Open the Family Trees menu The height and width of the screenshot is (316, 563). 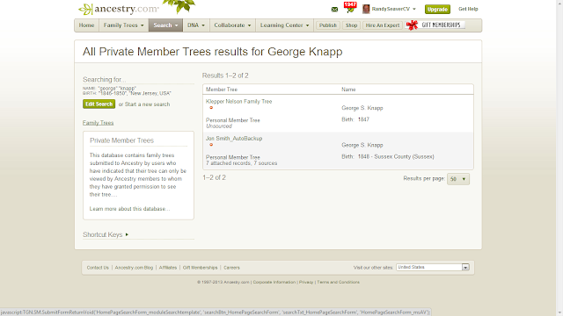(x=123, y=25)
